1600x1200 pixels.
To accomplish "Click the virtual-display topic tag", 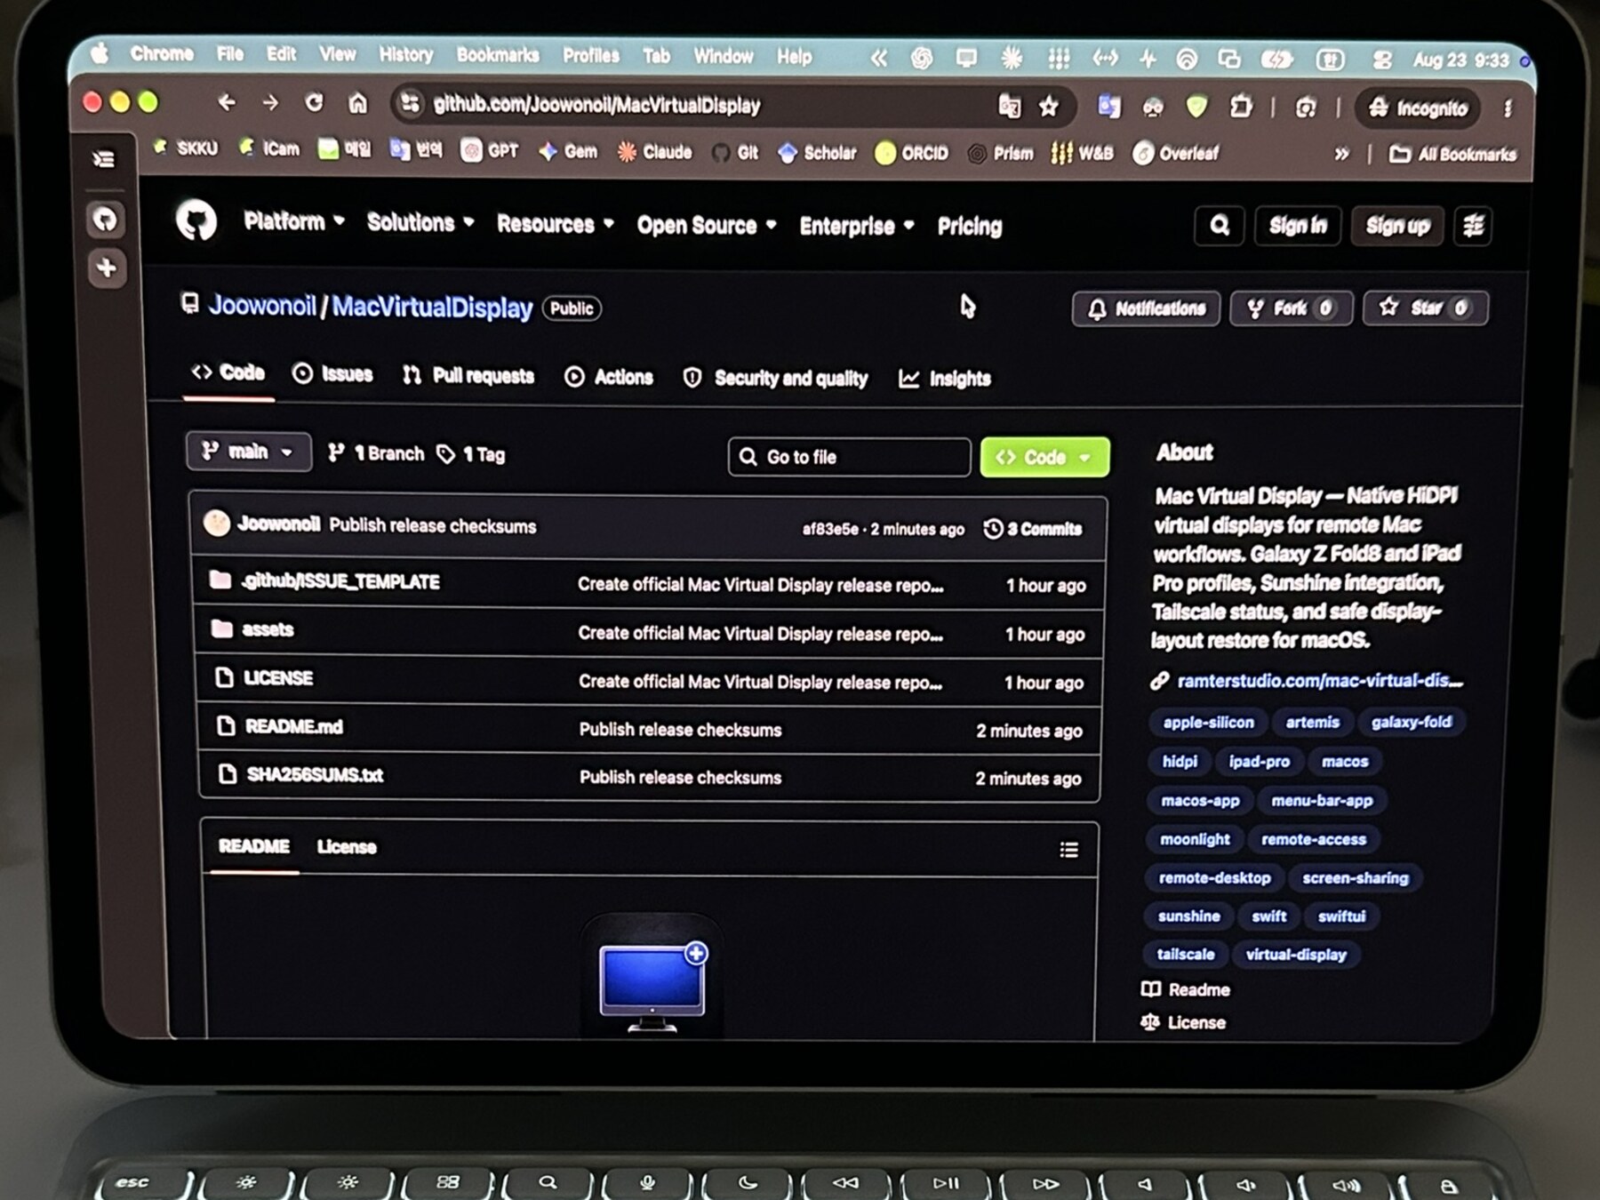I will pos(1296,955).
